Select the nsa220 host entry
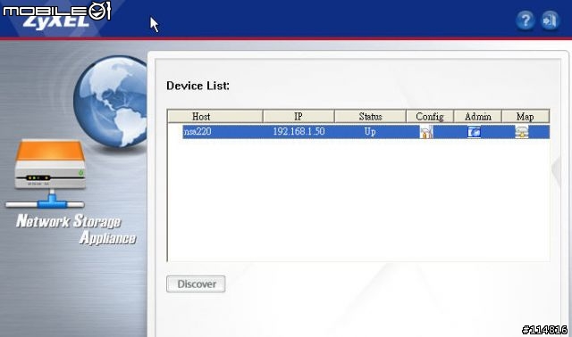This screenshot has width=572, height=337. tap(198, 131)
